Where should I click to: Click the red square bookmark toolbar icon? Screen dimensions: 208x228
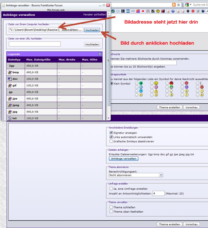tap(143, 11)
